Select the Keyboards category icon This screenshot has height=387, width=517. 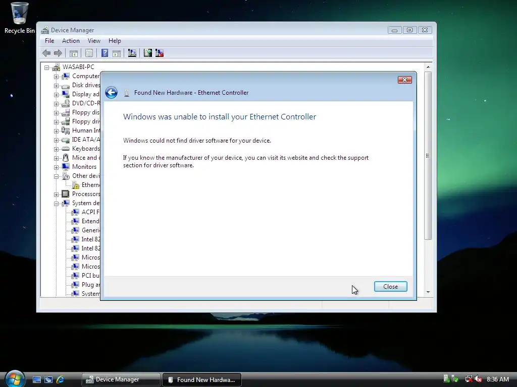(x=66, y=149)
